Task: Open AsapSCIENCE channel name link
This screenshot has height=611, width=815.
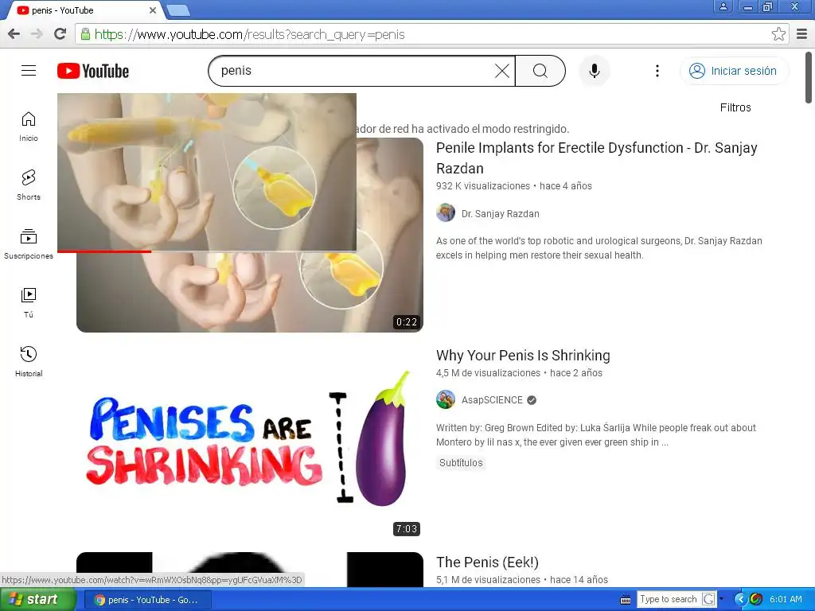Action: 492,400
